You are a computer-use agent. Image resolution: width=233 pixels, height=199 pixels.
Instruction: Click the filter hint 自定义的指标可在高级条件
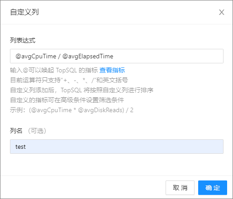[67, 100]
